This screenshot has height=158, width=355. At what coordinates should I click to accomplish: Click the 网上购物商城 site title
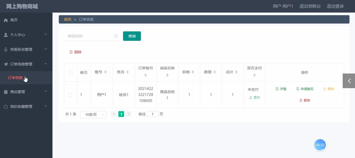(x=22, y=6)
